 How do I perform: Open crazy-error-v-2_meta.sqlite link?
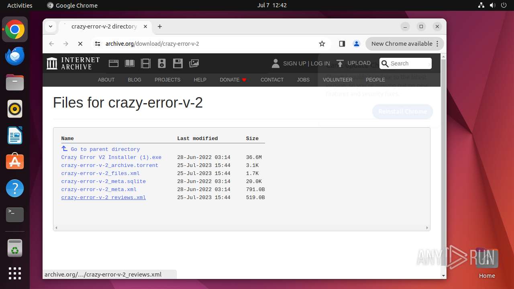point(103,181)
